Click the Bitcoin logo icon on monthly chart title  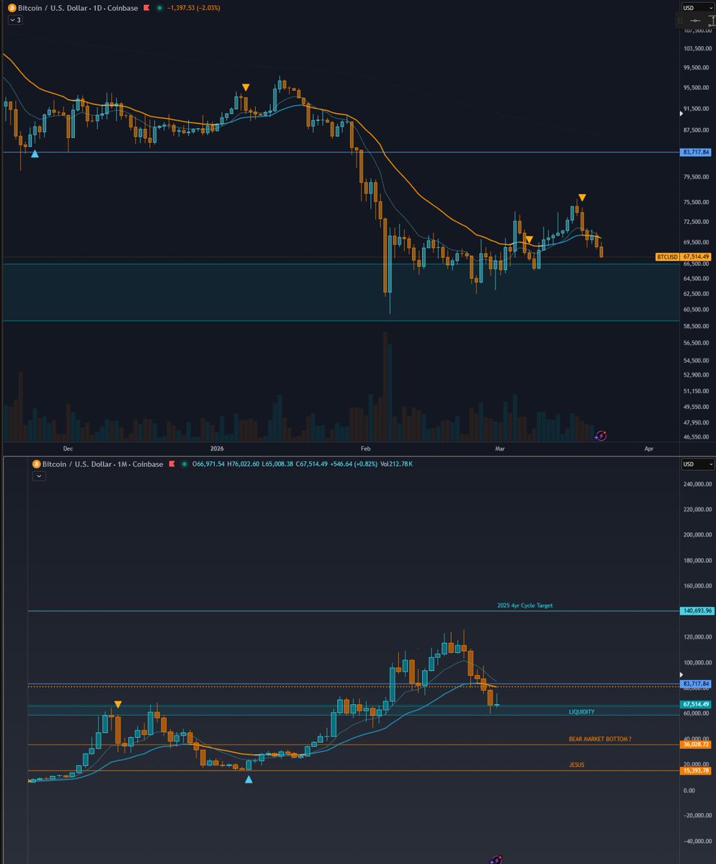(x=37, y=464)
